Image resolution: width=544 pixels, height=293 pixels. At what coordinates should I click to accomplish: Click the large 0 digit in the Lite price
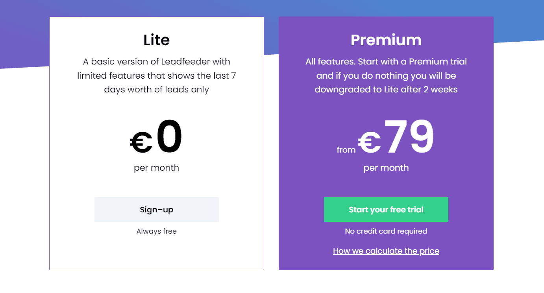click(x=170, y=138)
